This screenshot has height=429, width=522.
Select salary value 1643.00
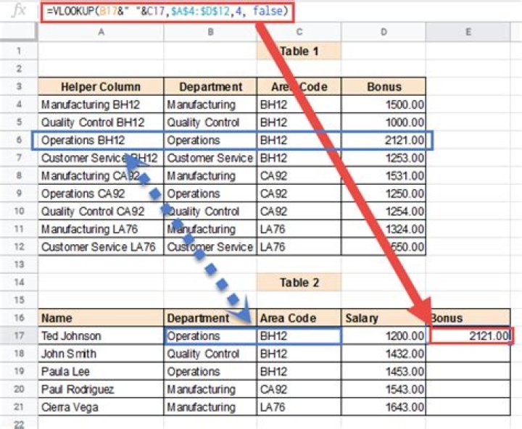click(x=384, y=407)
